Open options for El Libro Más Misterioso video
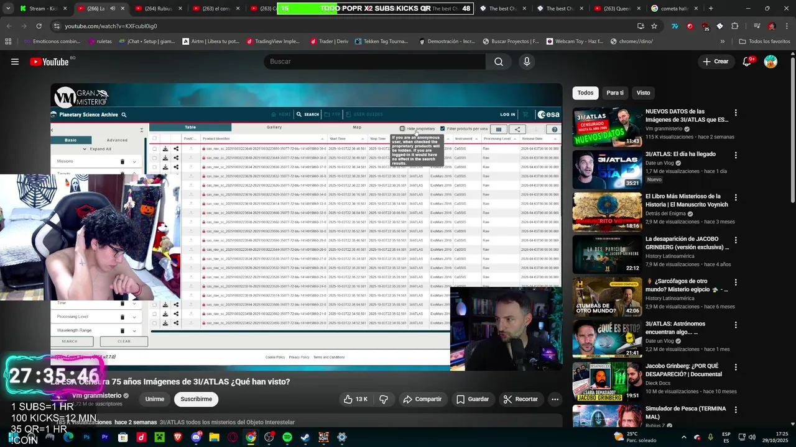The image size is (796, 447). (x=736, y=197)
